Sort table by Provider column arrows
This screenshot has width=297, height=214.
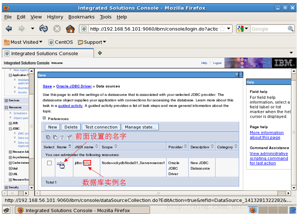185,146
